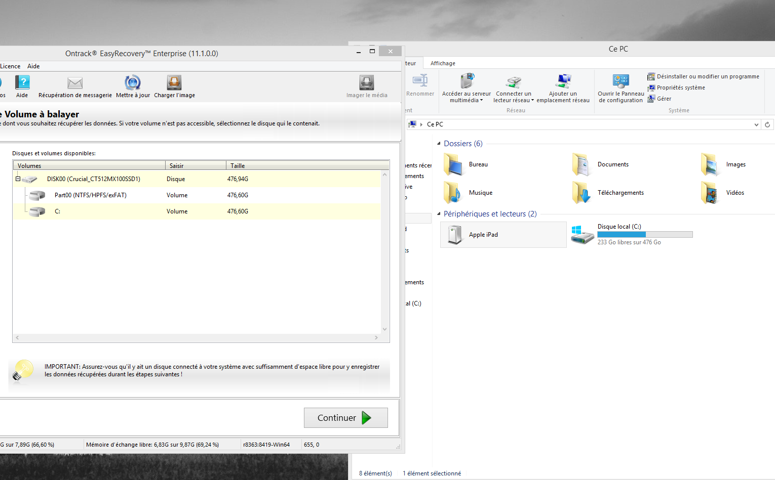Select the Téléchargements folder
The height and width of the screenshot is (480, 775).
[608, 193]
